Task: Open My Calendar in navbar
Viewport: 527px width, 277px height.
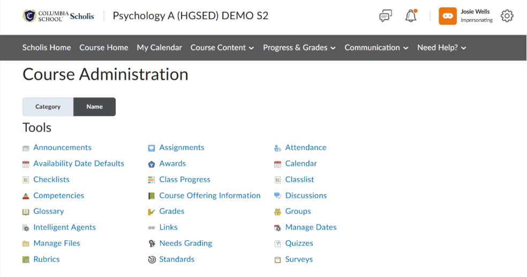Action: [x=159, y=48]
